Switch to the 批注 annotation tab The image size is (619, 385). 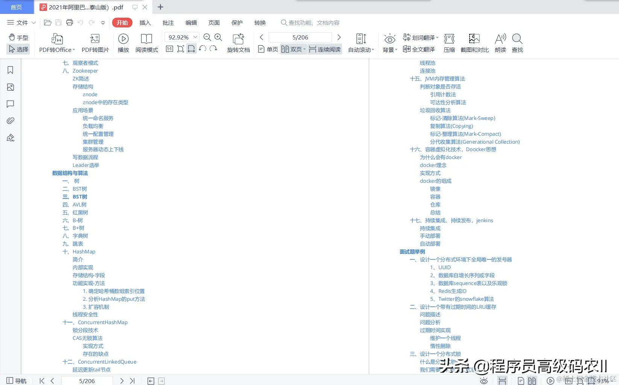pyautogui.click(x=168, y=23)
